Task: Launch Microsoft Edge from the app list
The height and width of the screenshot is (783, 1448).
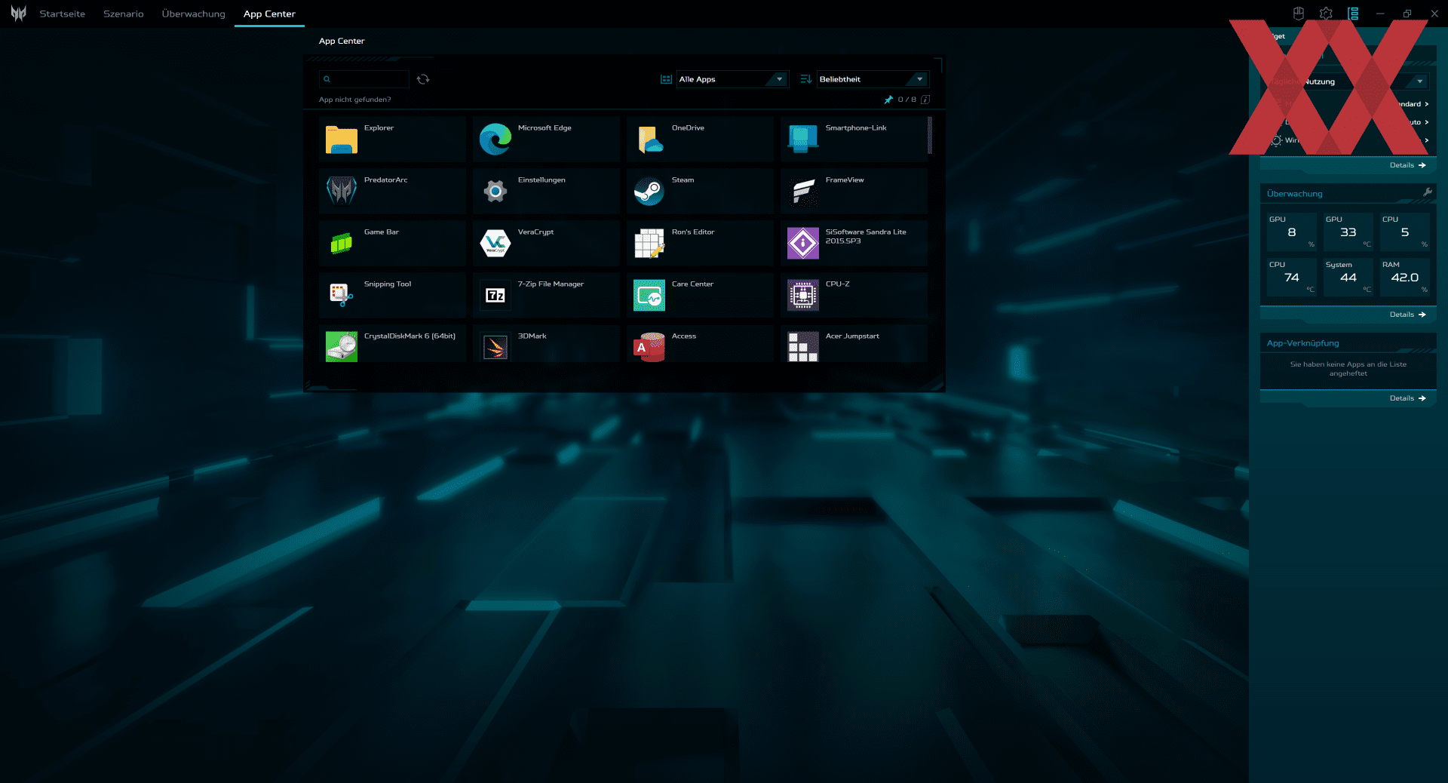Action: click(x=546, y=140)
